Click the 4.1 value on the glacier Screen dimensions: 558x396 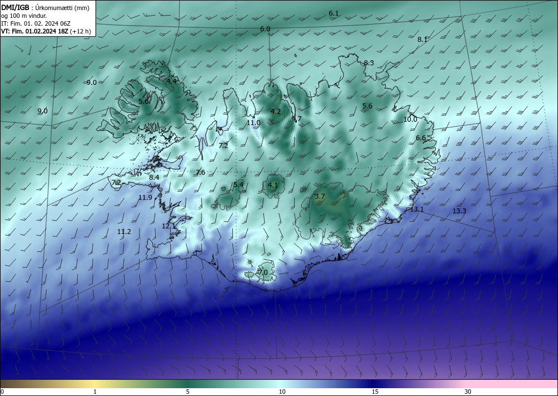click(x=273, y=185)
